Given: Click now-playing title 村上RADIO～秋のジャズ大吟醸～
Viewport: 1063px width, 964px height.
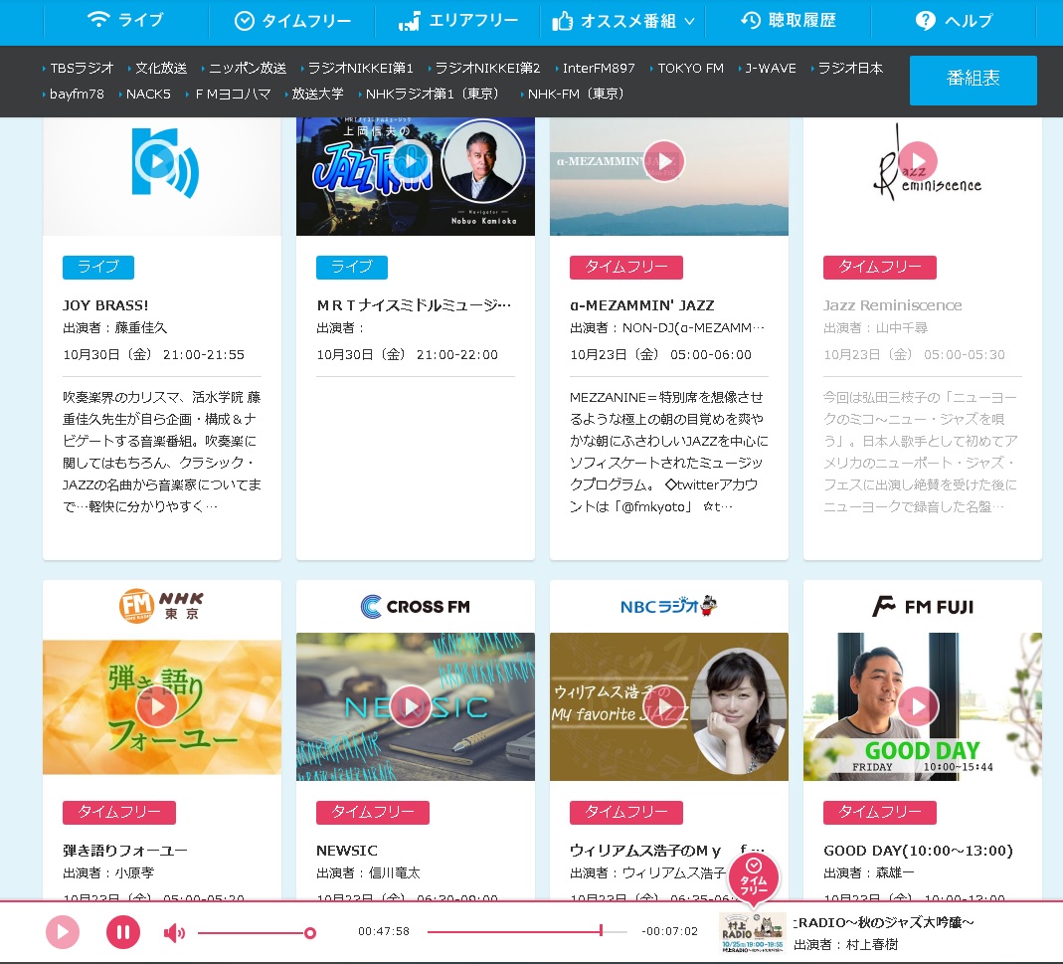Looking at the screenshot, I should point(883,922).
